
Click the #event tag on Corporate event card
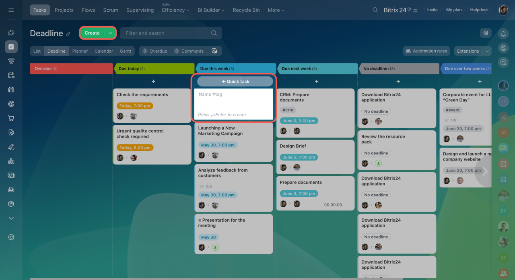coord(453,110)
